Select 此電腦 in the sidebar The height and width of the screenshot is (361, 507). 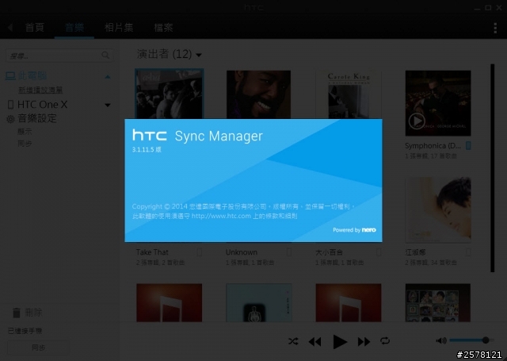point(32,75)
